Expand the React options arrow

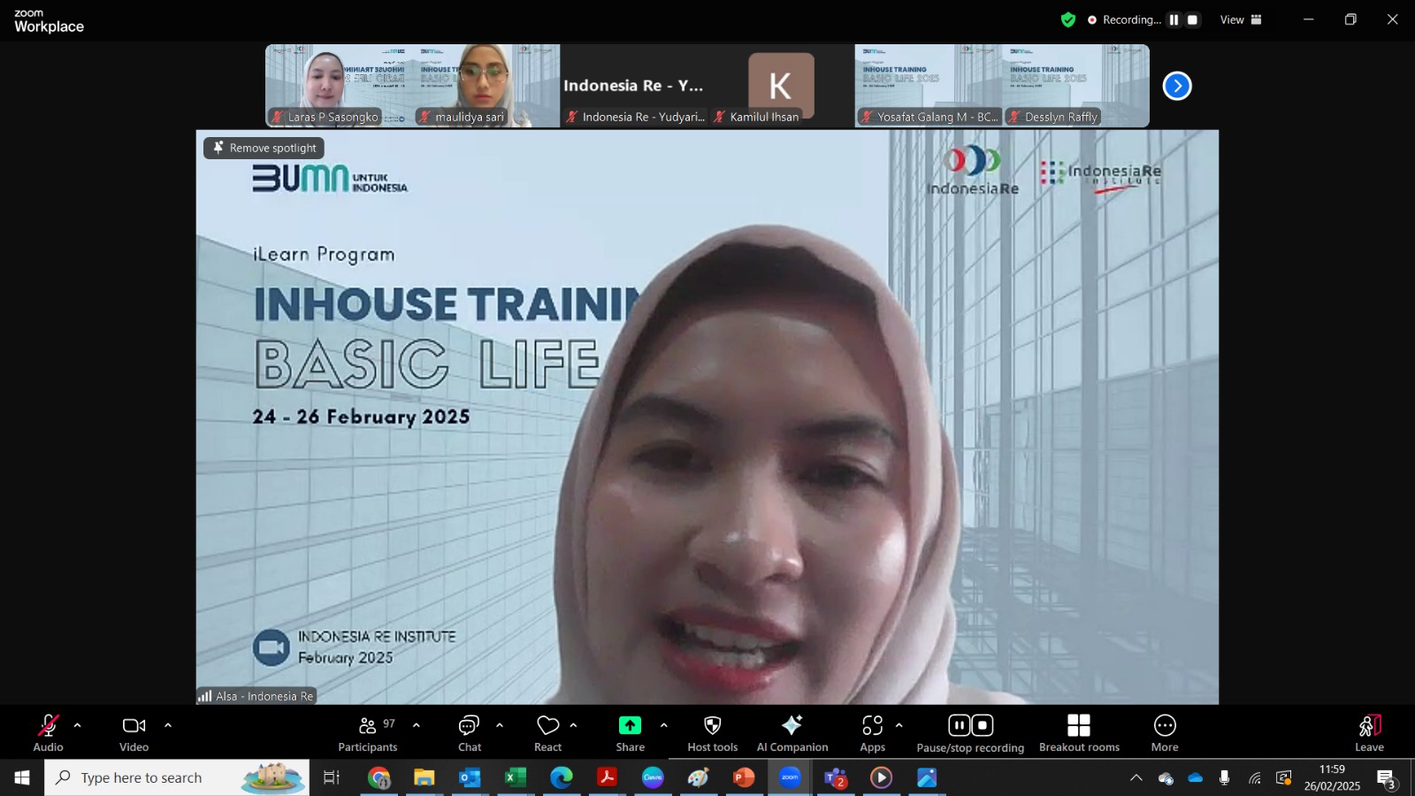[x=574, y=725]
